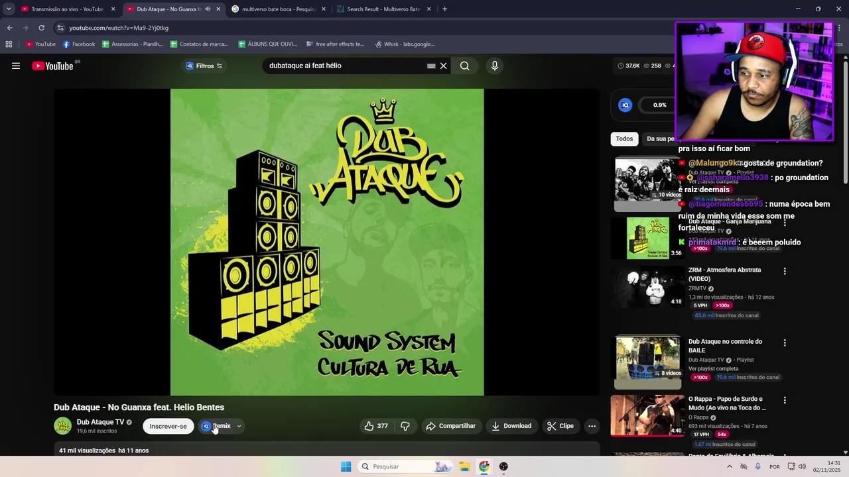Open options for ZRM Atmosfera Abstrata
The width and height of the screenshot is (849, 477).
[785, 271]
